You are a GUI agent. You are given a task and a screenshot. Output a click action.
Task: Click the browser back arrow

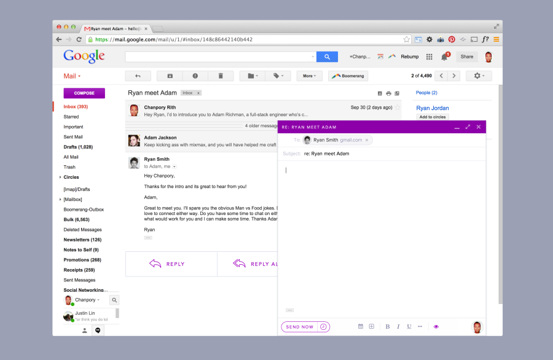pos(58,39)
